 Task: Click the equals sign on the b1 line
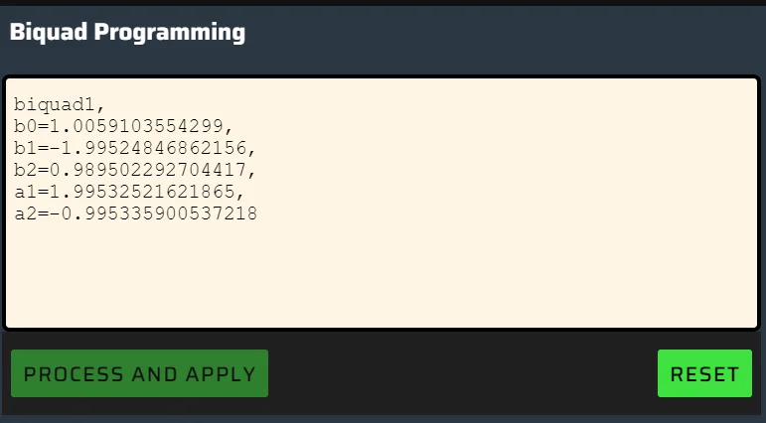point(43,148)
